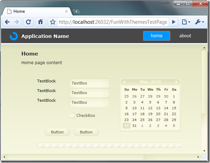Viewport: 210px width, 163px height.
Task: Click the 'Home page content' text
Action: (42, 63)
